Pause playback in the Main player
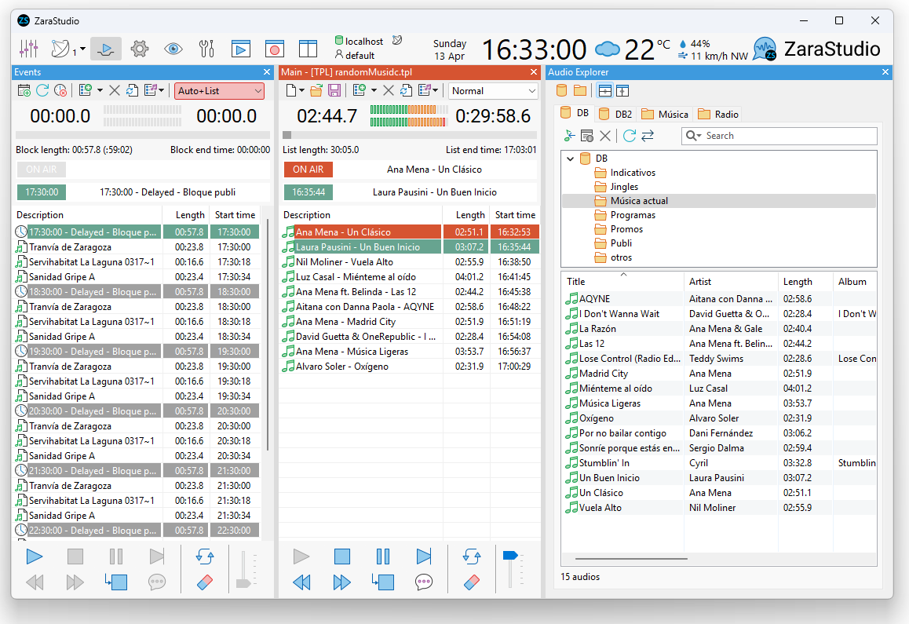This screenshot has height=624, width=909. (x=383, y=557)
